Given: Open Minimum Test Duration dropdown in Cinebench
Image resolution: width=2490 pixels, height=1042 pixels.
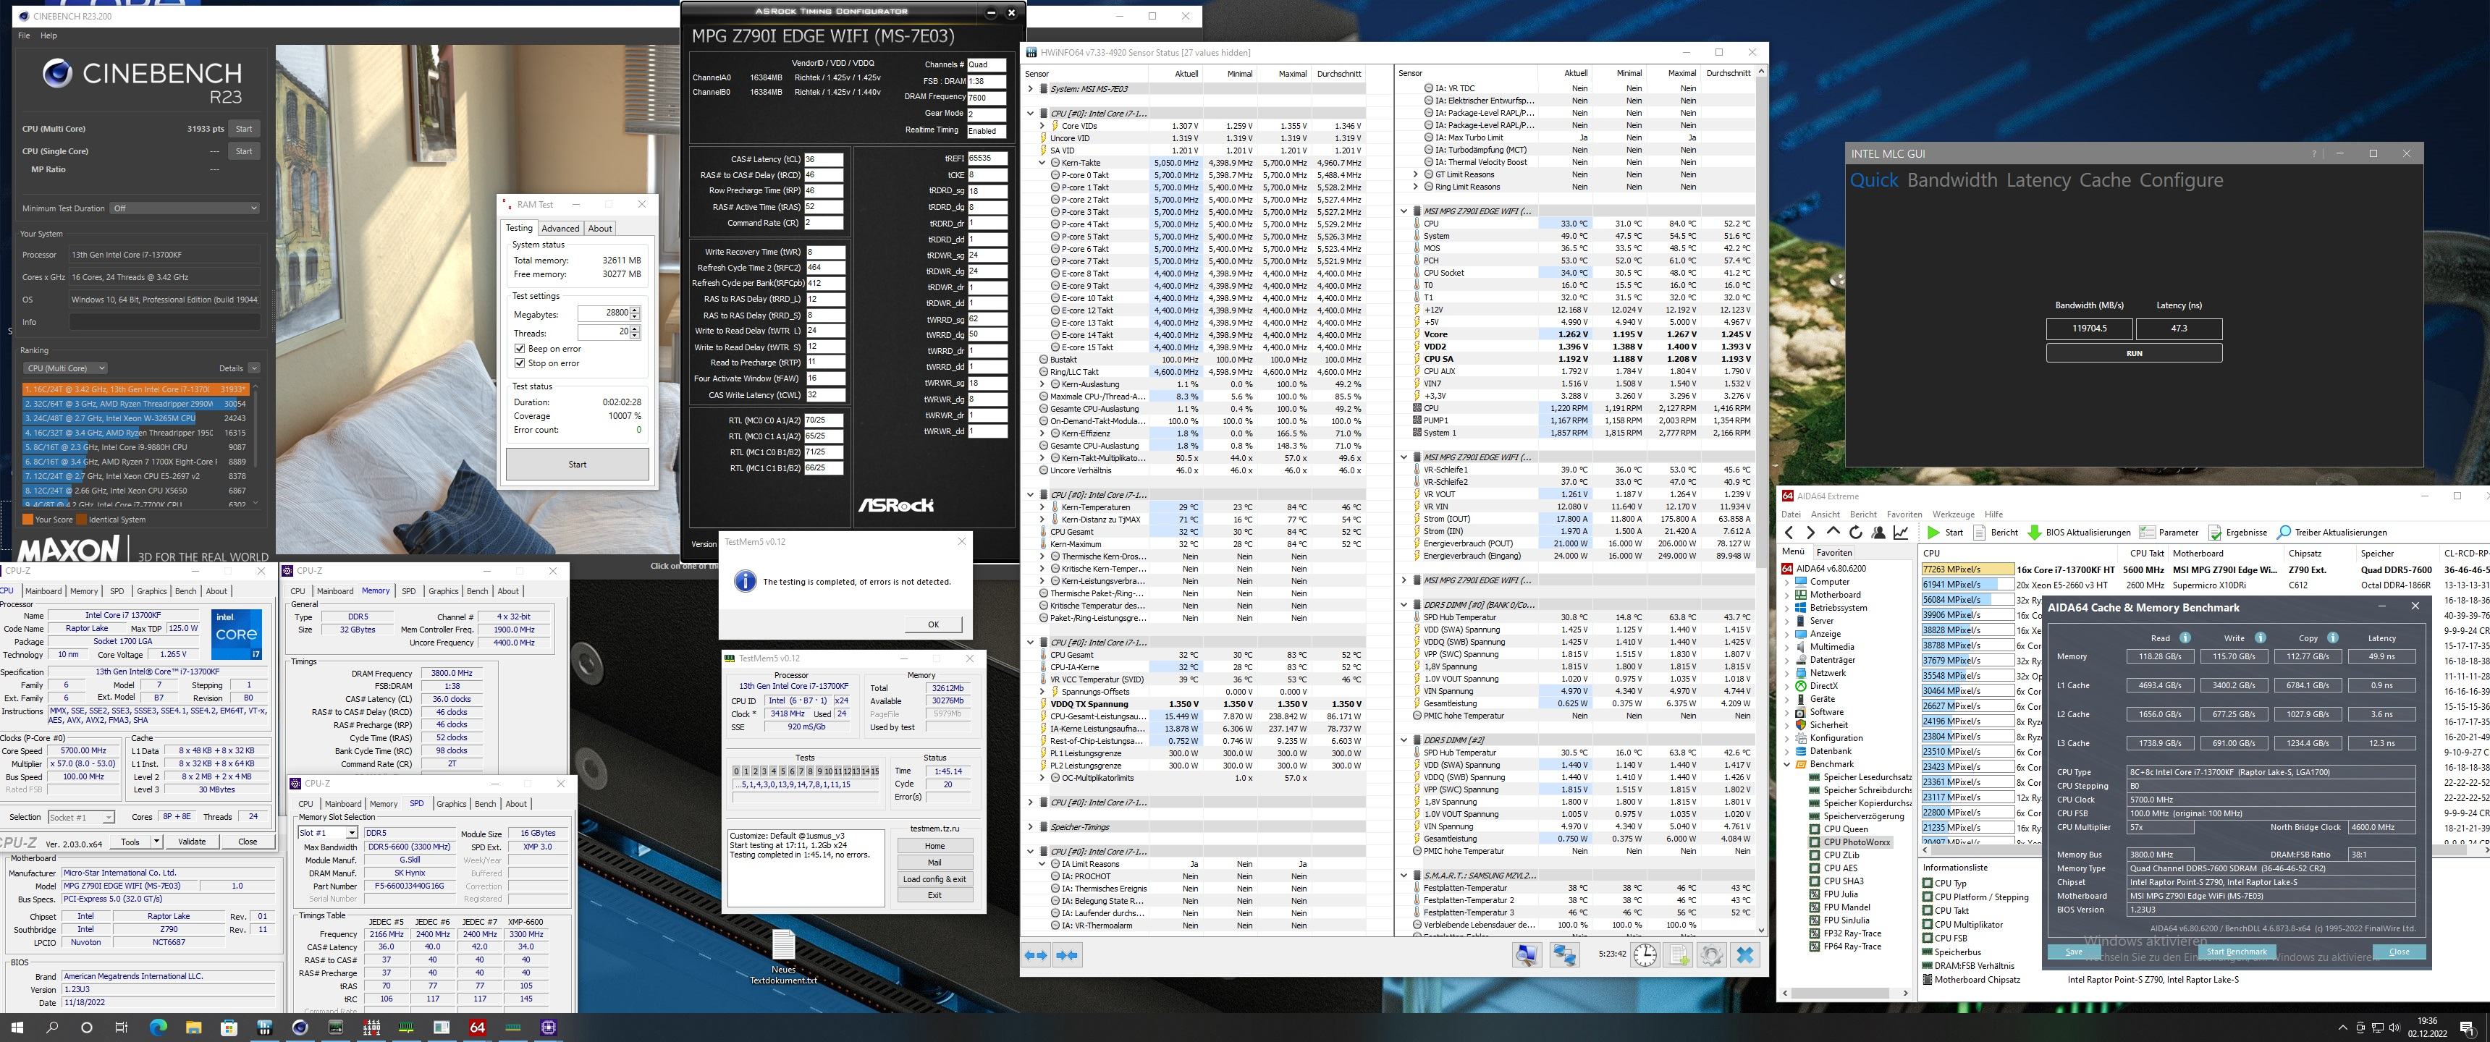Looking at the screenshot, I should click(x=185, y=208).
